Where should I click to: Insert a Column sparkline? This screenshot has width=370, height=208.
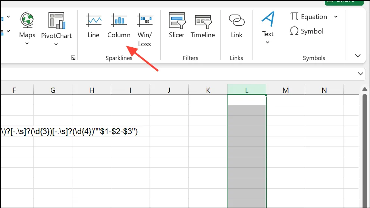[119, 26]
